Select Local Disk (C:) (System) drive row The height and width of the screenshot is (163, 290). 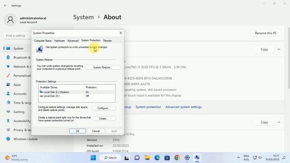point(77,92)
